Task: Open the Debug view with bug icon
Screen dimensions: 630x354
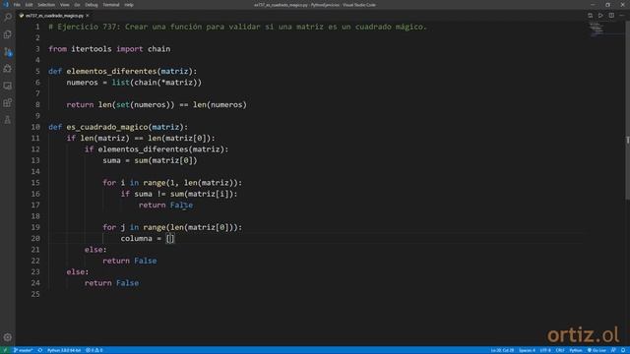Action: coord(8,69)
